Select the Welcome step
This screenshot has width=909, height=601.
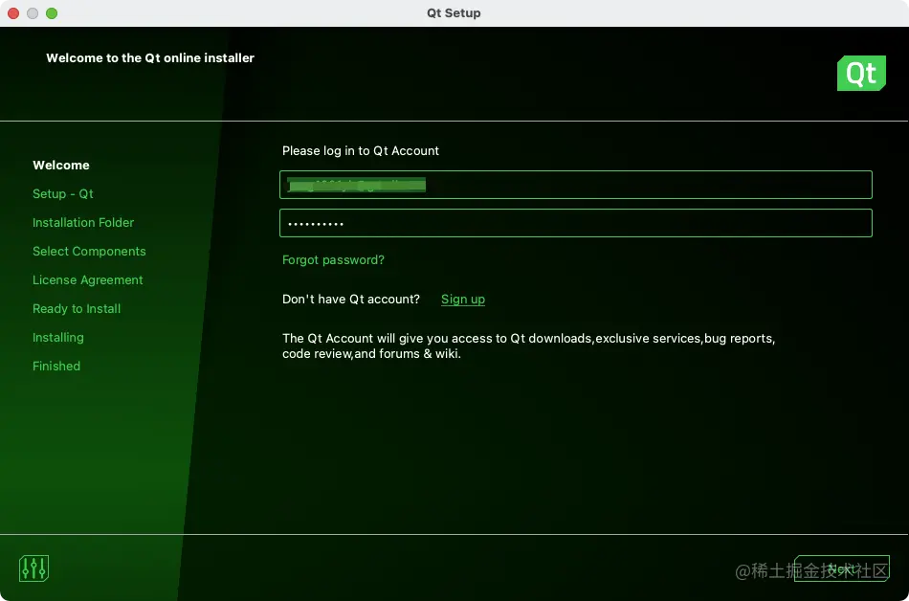[x=61, y=166]
